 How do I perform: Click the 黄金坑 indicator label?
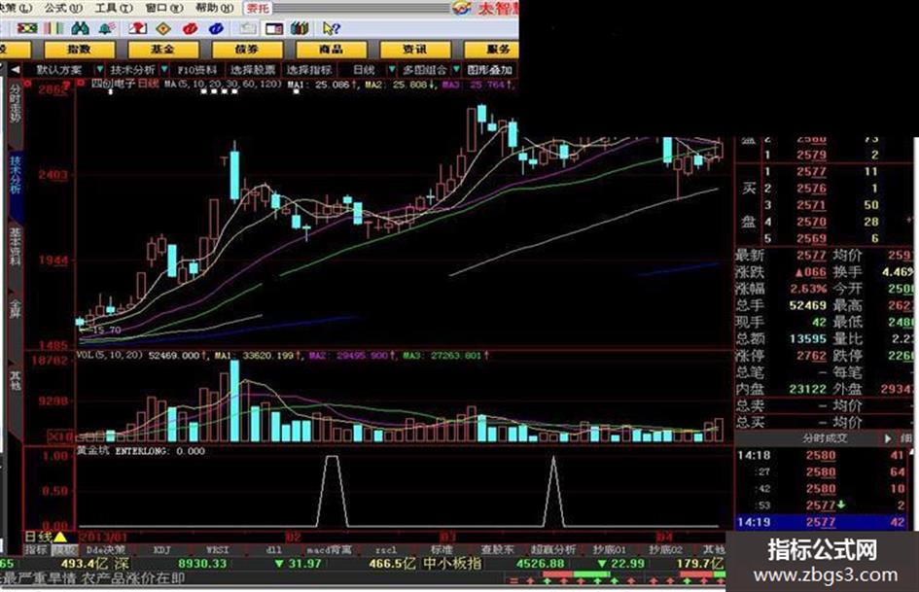point(93,451)
